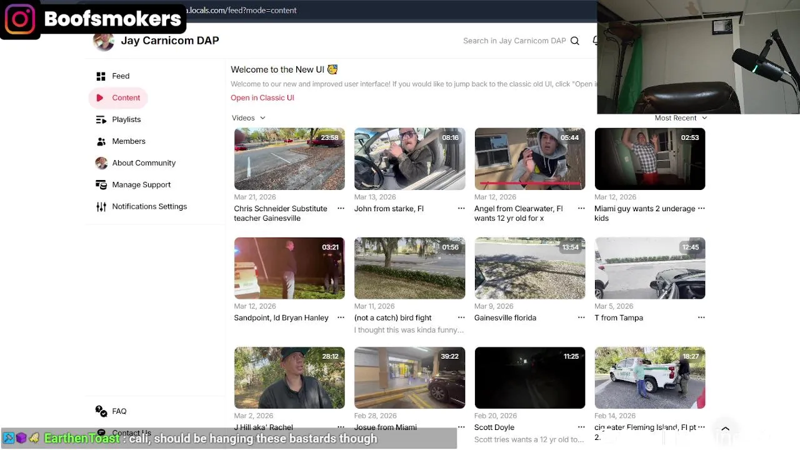Play the 01:56 bird fight thumbnail

(409, 268)
